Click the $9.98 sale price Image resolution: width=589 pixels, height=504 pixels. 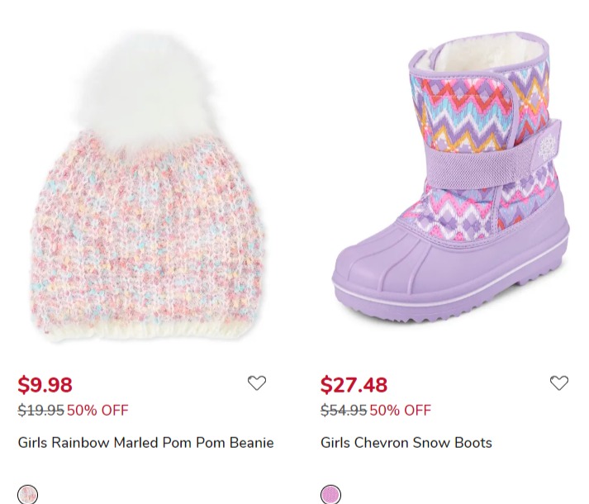pos(45,384)
